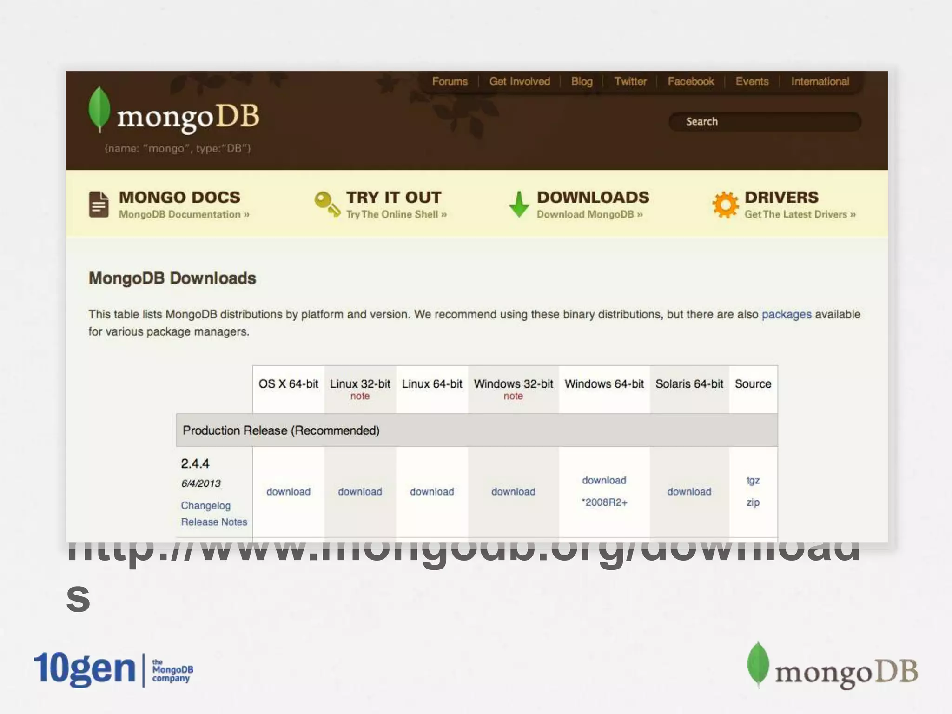Get the tgz source archive
The image size is (952, 714).
pyautogui.click(x=753, y=481)
